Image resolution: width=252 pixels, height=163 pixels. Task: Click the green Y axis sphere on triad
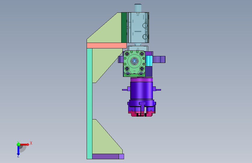point(18,144)
